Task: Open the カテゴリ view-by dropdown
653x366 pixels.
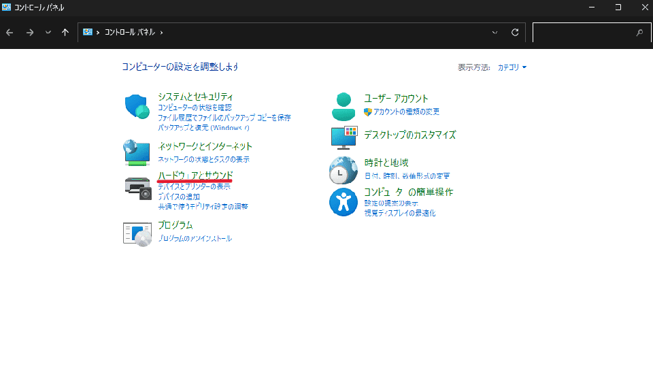Action: [512, 67]
